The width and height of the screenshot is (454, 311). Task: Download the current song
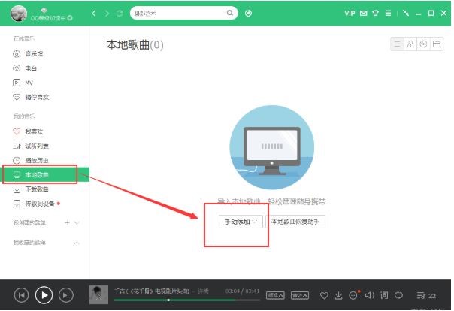[x=338, y=295]
